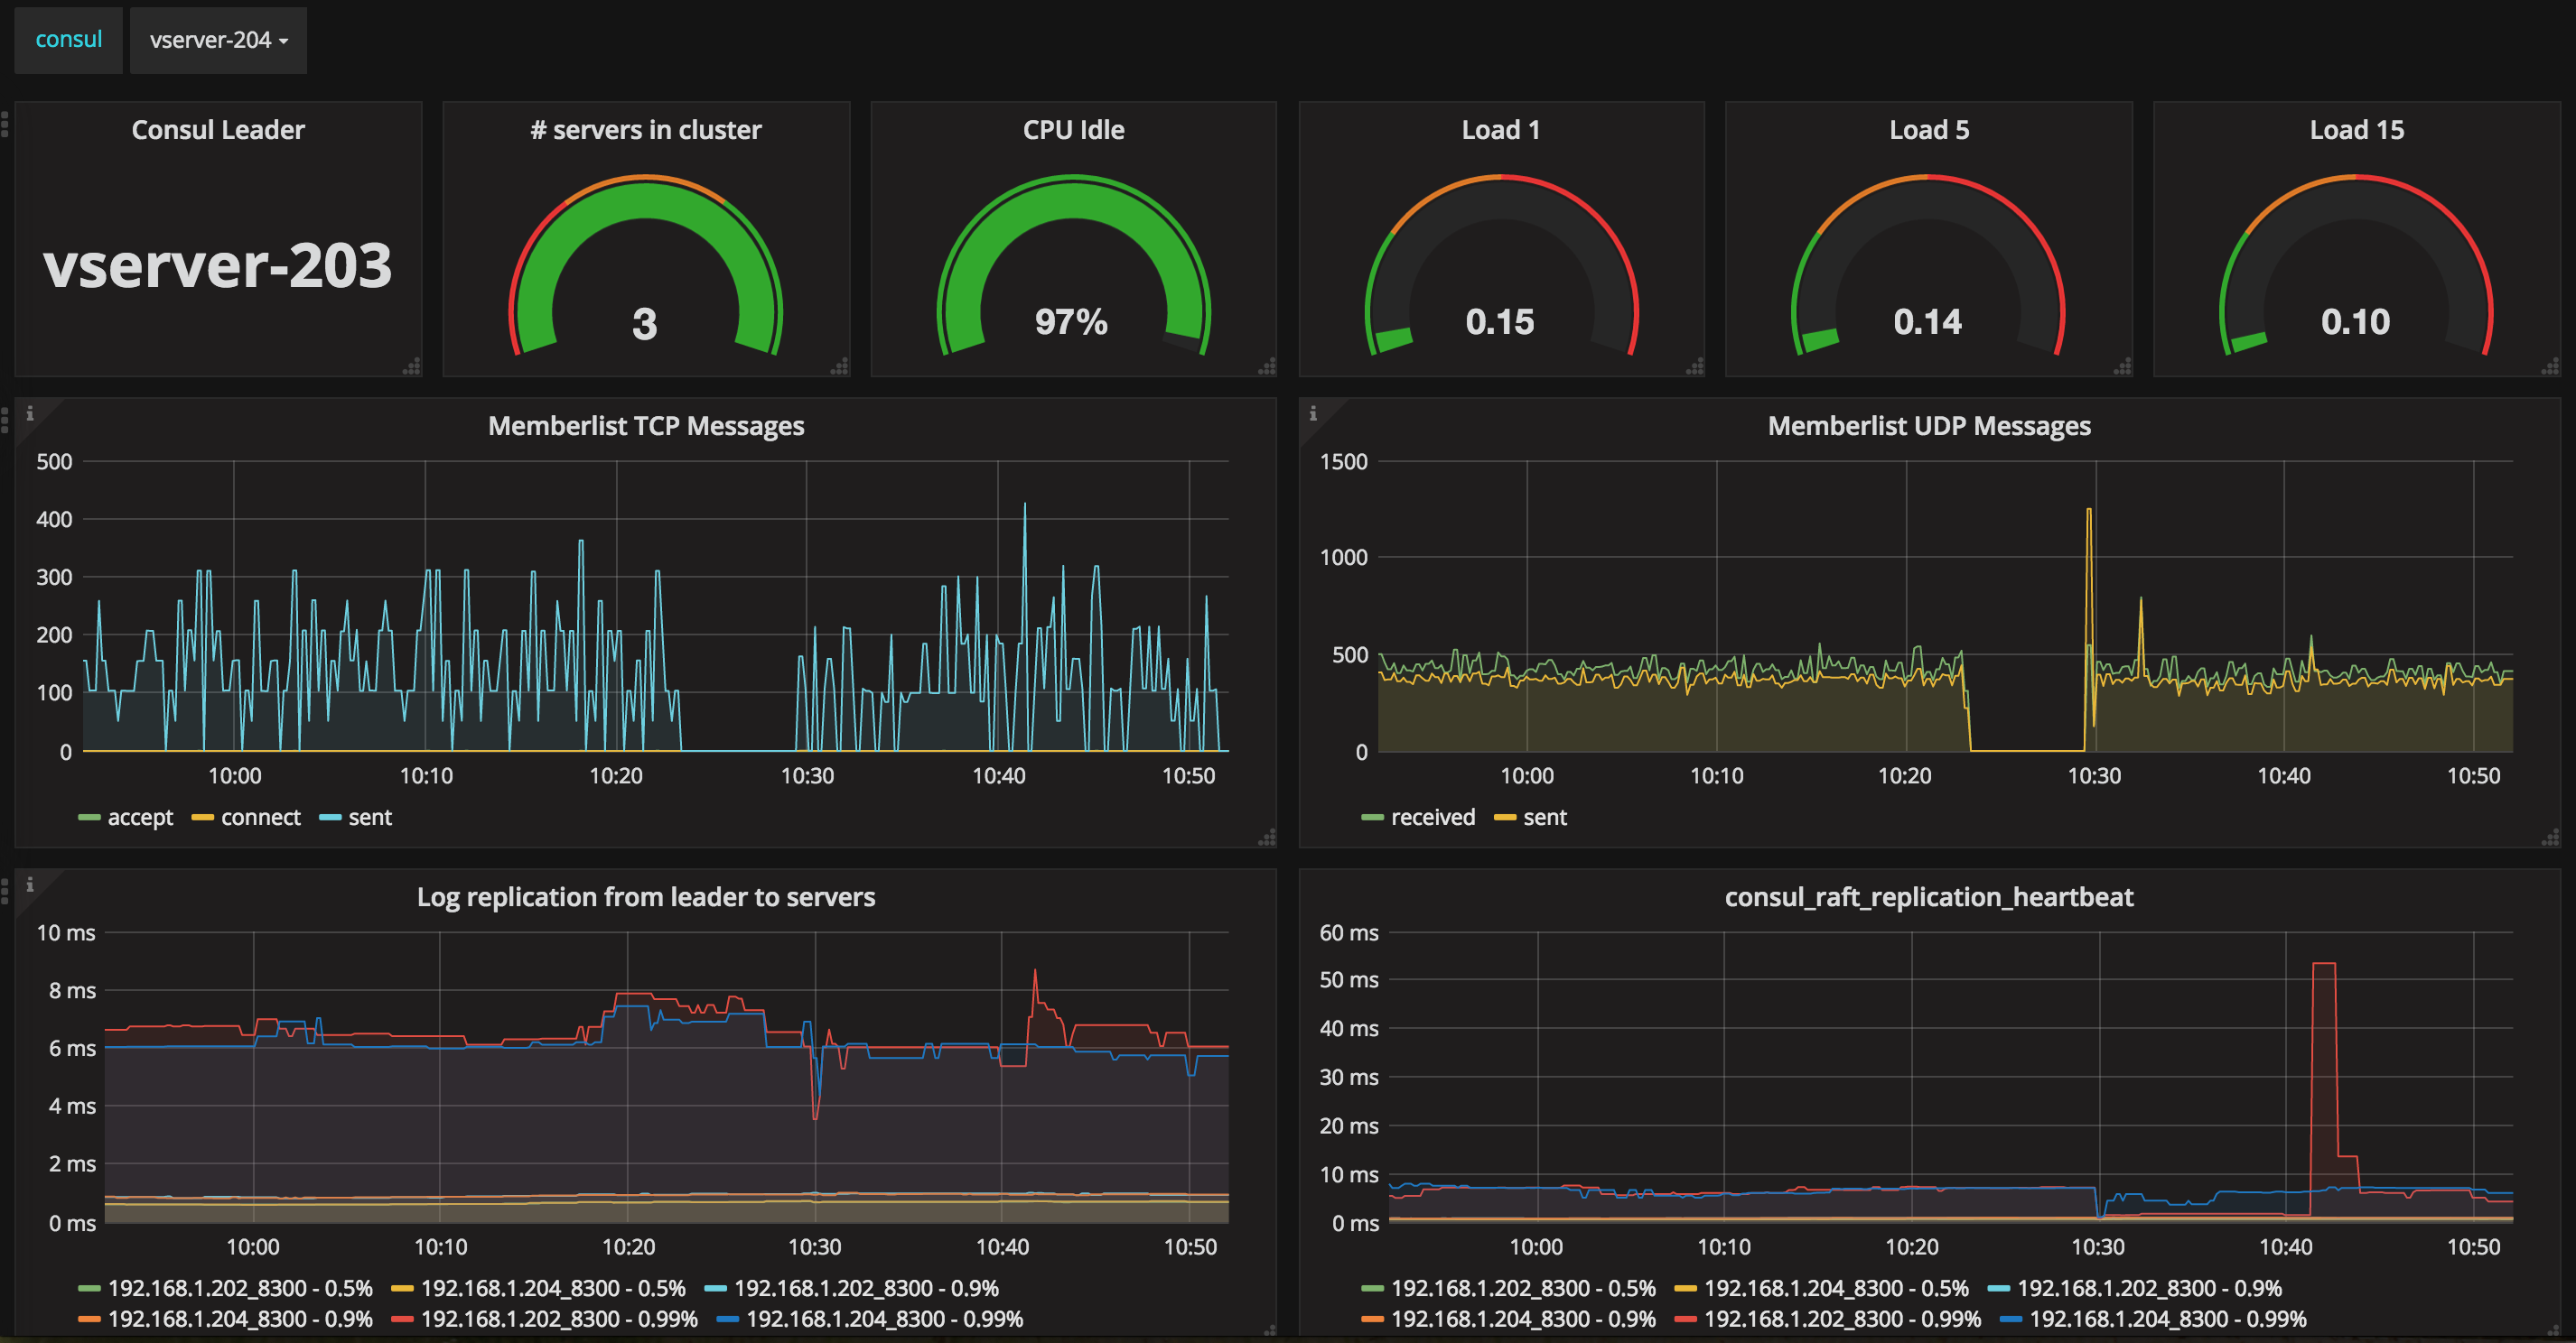2576x1343 pixels.
Task: Open the CPU Idle panel title menu
Action: [x=1073, y=130]
